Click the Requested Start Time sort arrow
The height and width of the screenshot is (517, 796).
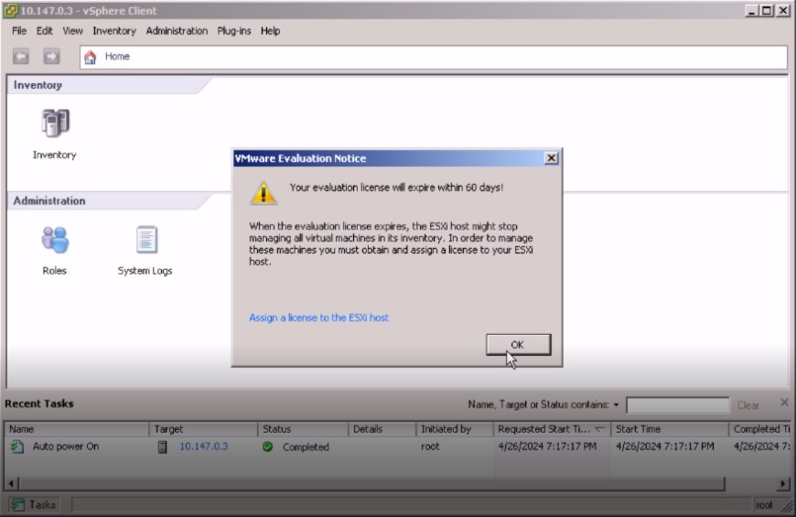coord(600,429)
